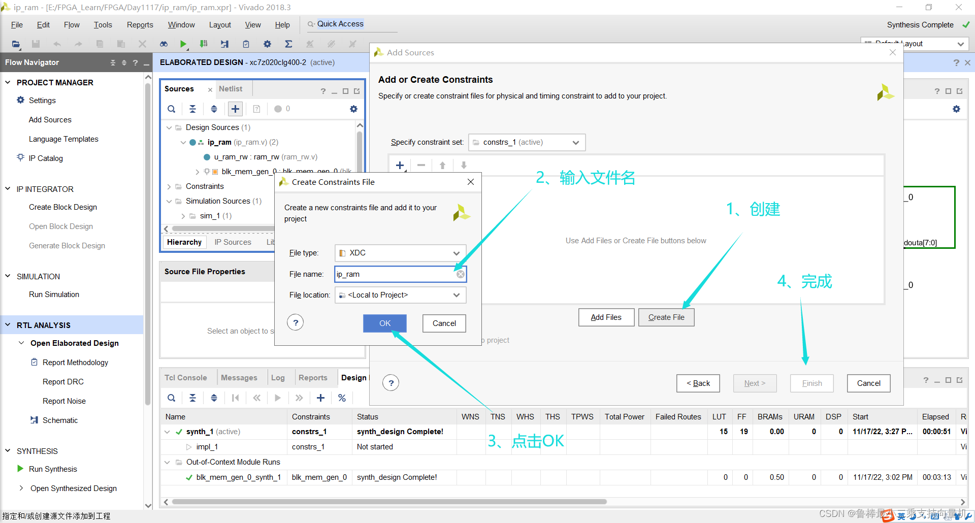This screenshot has width=975, height=523.
Task: Collapse Open Elaborated Design node
Action: [x=21, y=343]
